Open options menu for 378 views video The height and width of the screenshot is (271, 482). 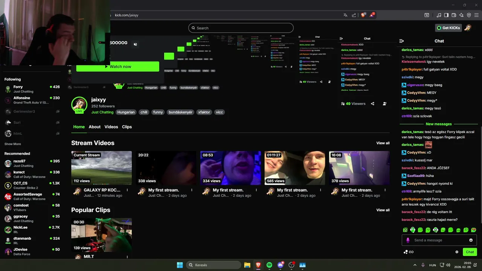(x=385, y=190)
